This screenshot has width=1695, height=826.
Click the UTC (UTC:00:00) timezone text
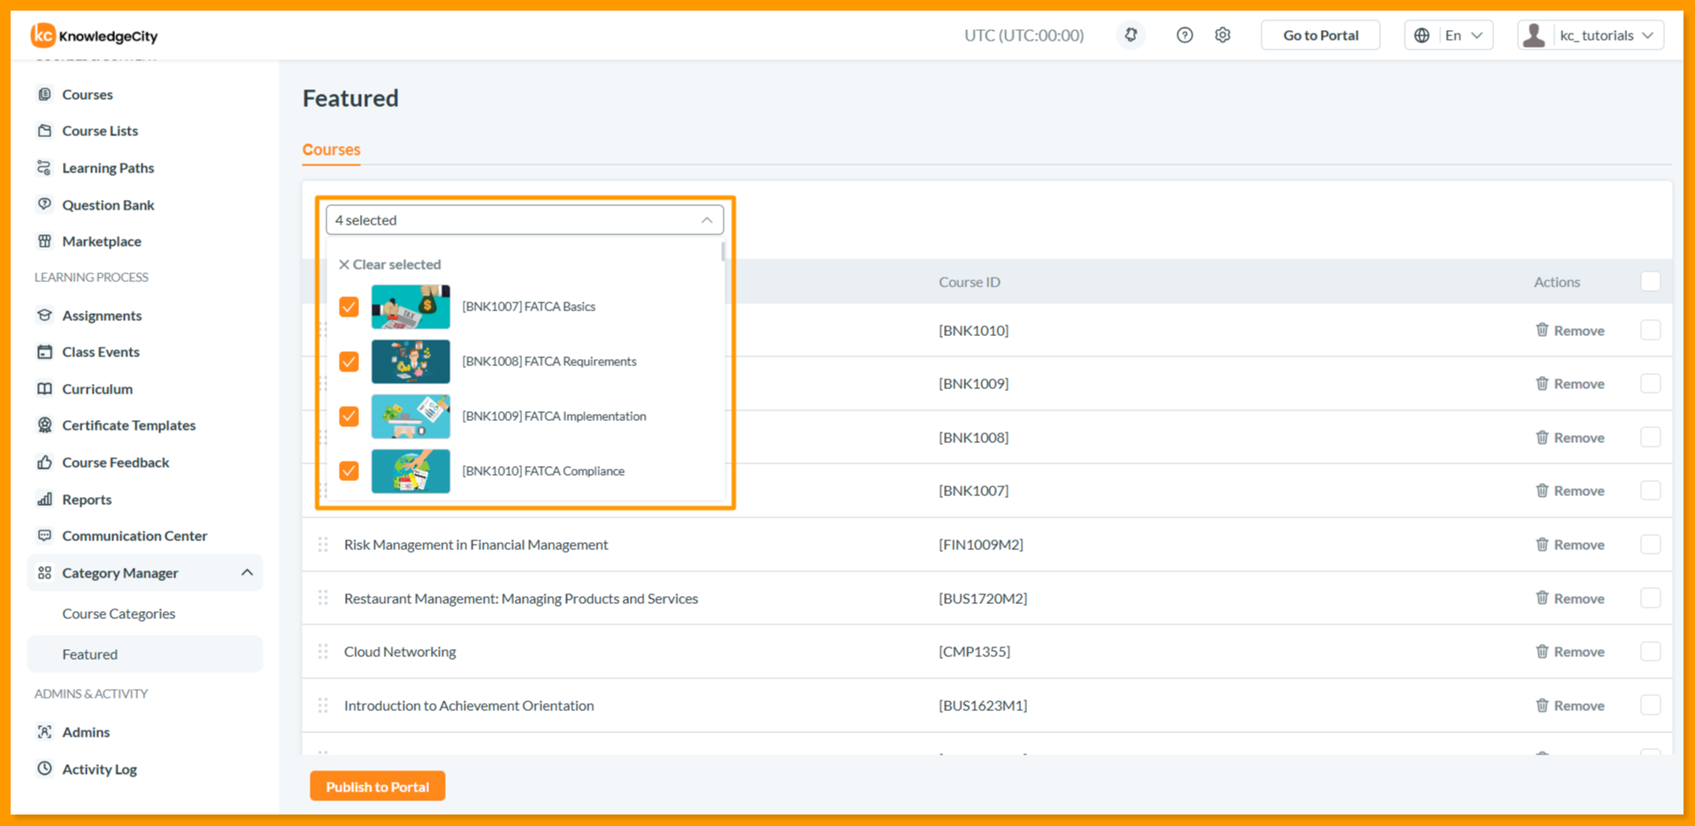point(1024,35)
